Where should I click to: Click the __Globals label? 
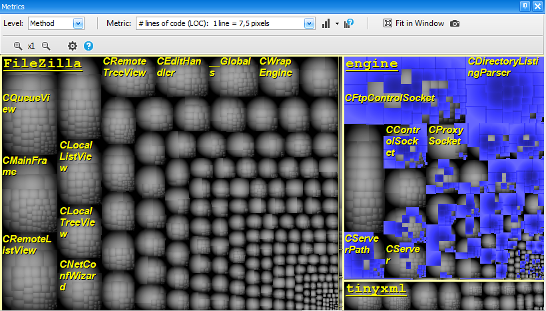230,67
